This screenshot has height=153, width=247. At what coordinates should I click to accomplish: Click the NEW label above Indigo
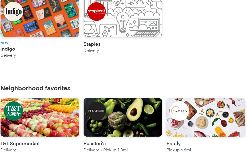(x=4, y=43)
